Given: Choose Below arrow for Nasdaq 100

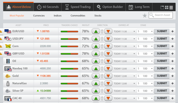Looking at the screenshot, I should tap(108, 69).
